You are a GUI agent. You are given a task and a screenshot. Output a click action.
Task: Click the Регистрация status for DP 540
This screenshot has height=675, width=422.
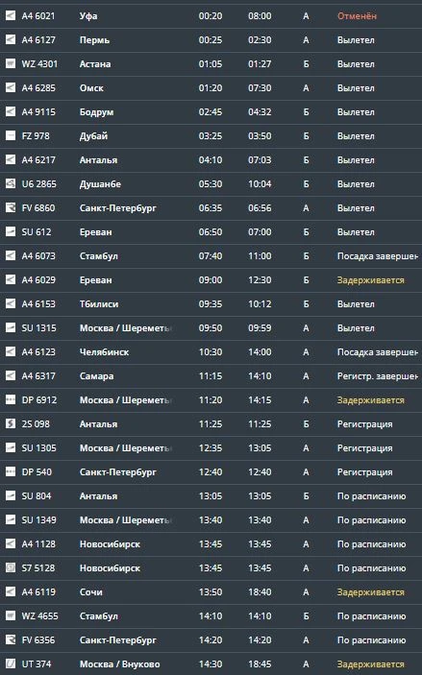tap(364, 472)
